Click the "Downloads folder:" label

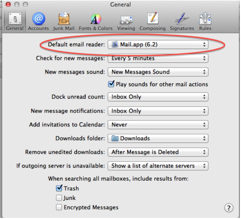(80, 138)
